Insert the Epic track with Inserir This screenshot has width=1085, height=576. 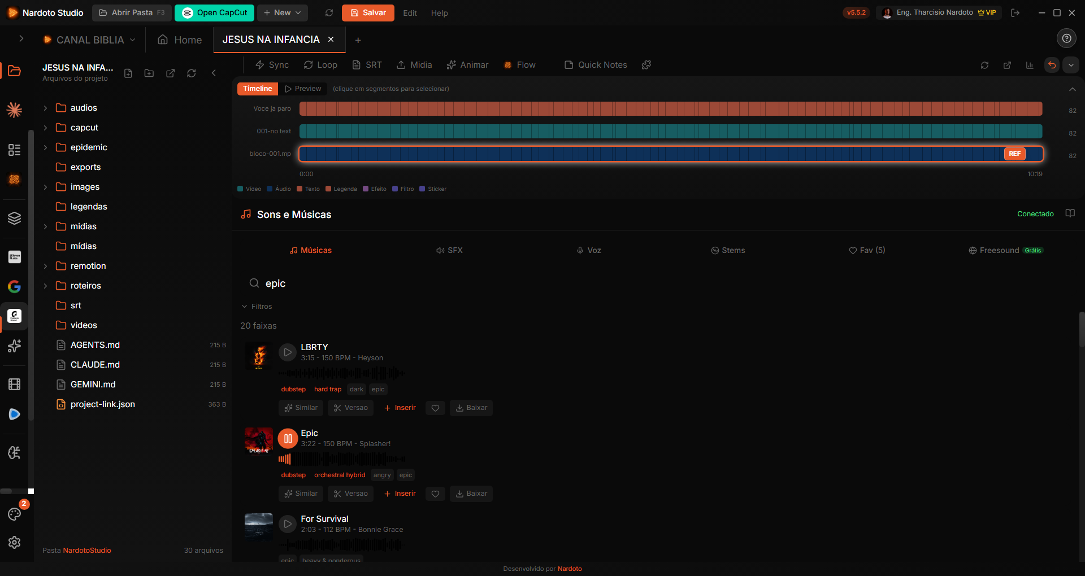(x=400, y=494)
